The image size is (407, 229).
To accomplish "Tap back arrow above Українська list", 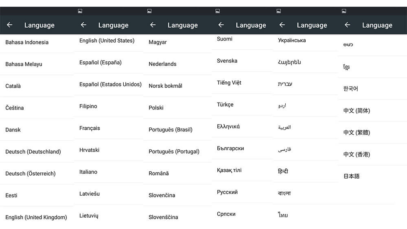I will tap(282, 25).
